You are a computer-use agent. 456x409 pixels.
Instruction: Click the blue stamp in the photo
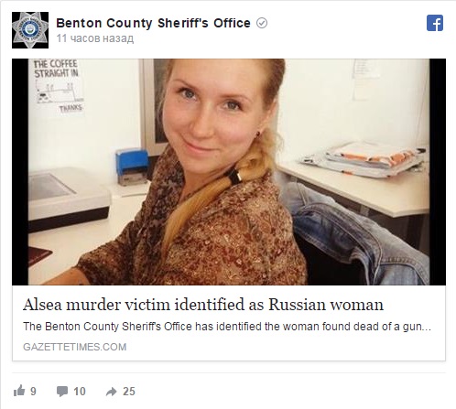tap(132, 167)
